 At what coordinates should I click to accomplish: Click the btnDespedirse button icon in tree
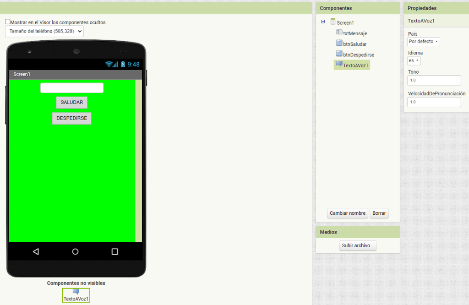point(339,54)
